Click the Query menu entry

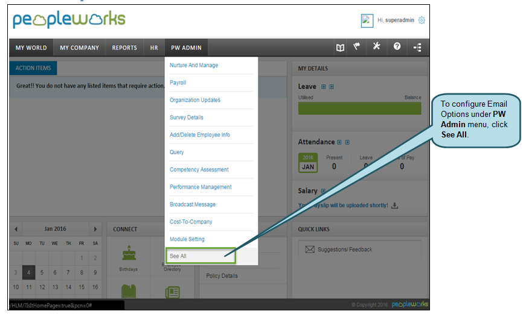pyautogui.click(x=177, y=152)
